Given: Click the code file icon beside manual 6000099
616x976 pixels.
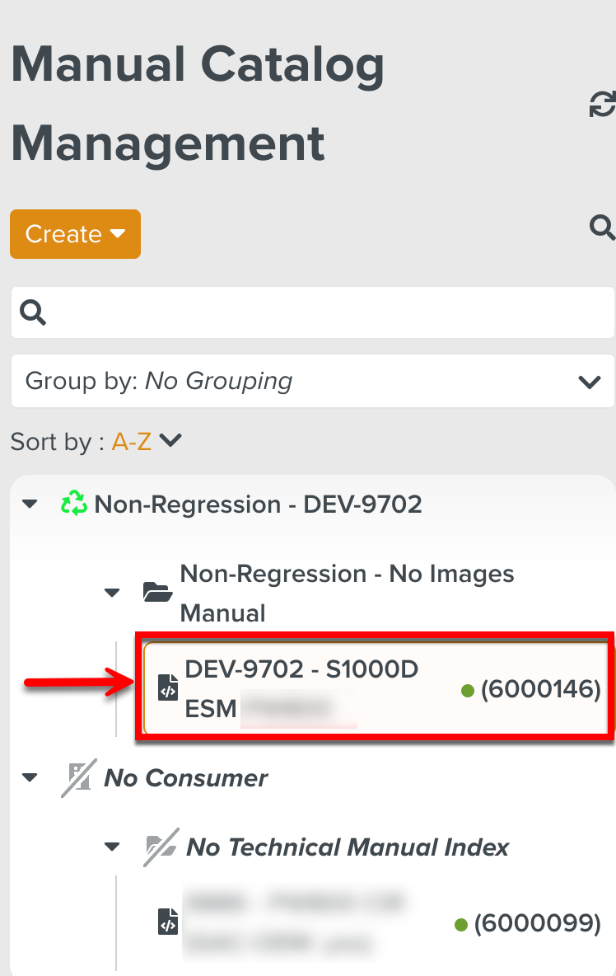Looking at the screenshot, I should pos(168,922).
